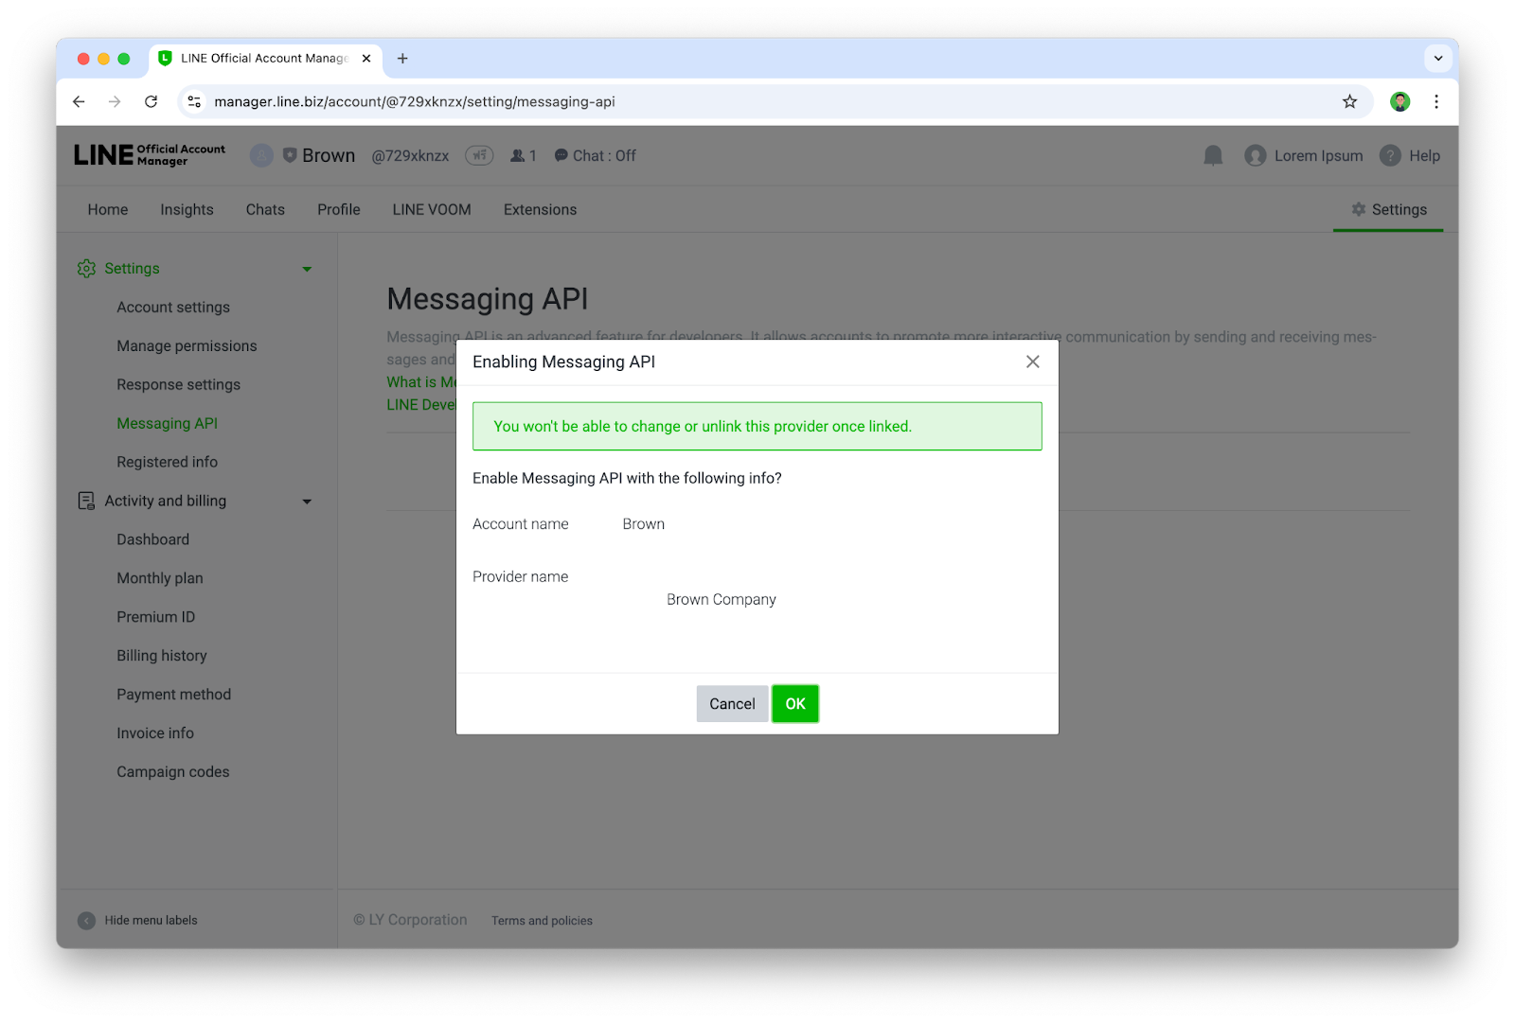1515x1023 pixels.
Task: Open the Extensions tab
Action: tap(540, 209)
